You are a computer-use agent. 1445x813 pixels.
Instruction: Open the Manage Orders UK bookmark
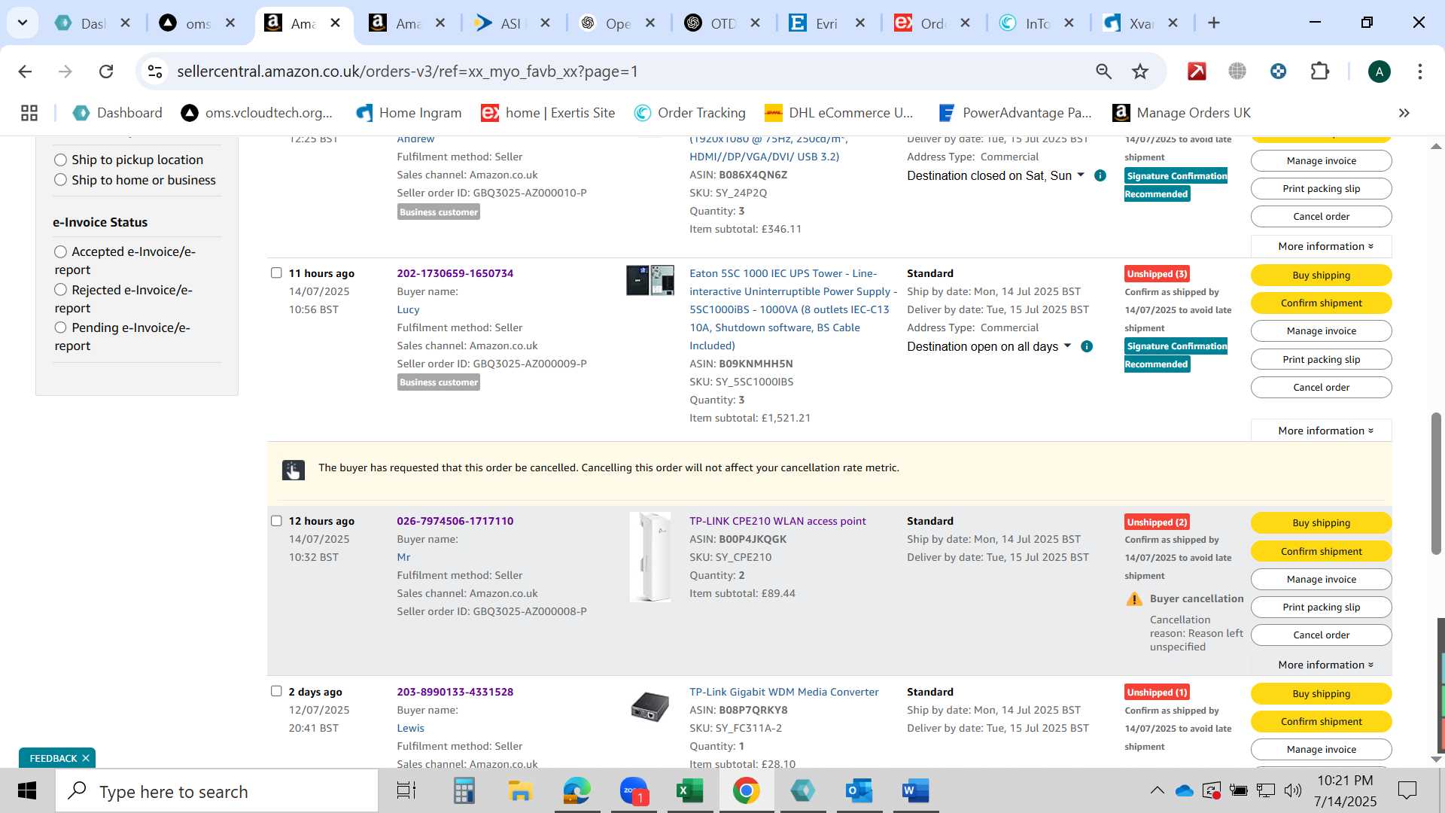1182,113
